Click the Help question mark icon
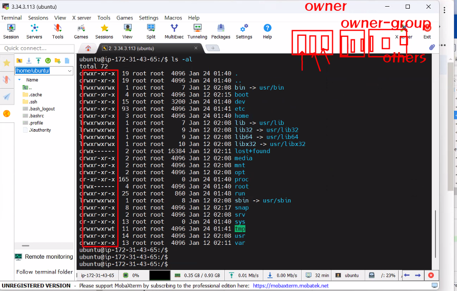 point(267,31)
